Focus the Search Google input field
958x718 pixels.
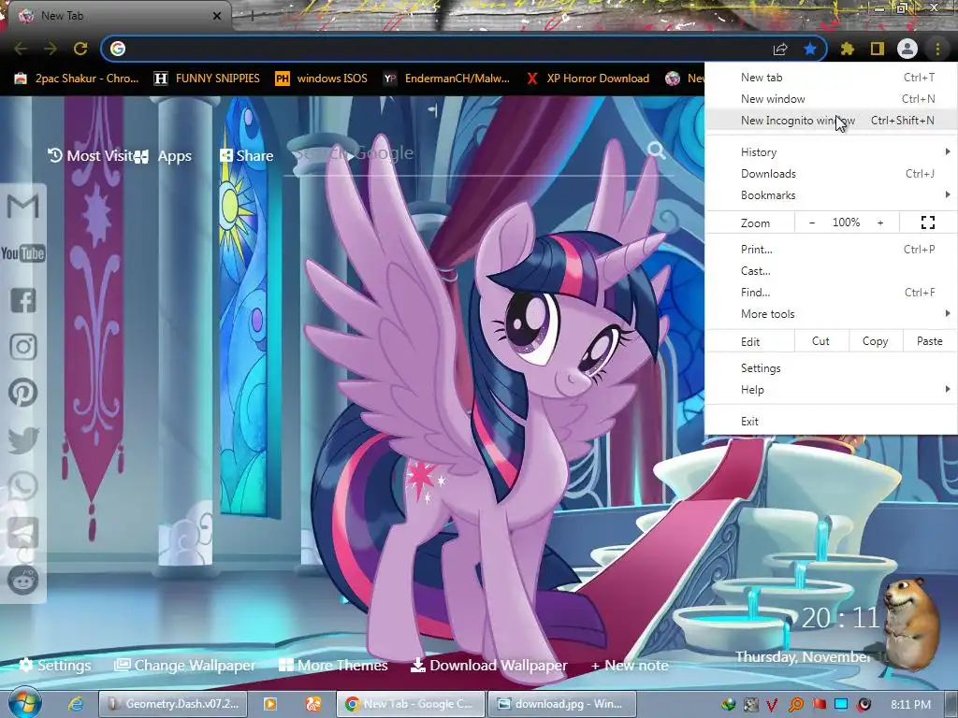coord(468,152)
